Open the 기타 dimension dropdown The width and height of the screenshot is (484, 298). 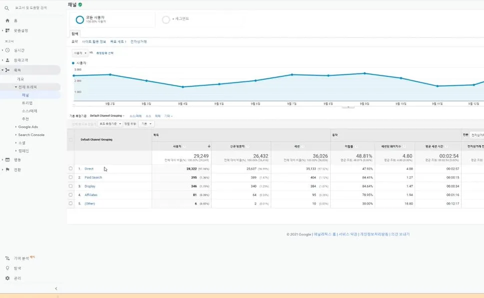(x=168, y=116)
